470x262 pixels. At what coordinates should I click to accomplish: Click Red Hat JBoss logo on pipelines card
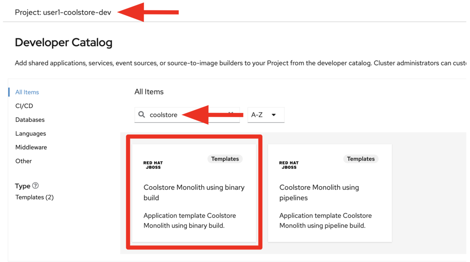click(289, 165)
